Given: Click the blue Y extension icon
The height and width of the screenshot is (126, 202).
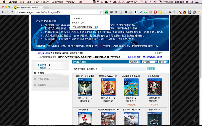Looking at the screenshot, I should [140, 12].
